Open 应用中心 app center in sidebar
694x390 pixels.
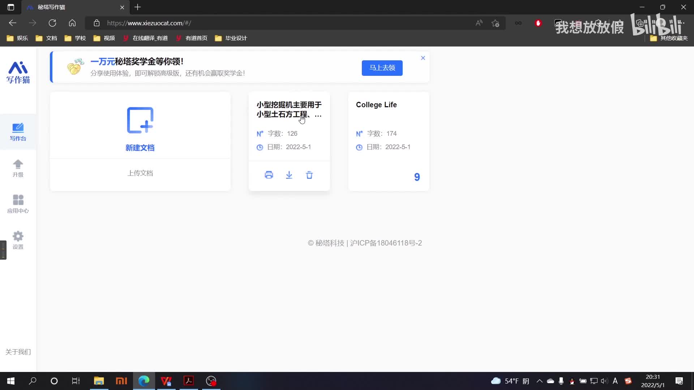click(x=18, y=204)
